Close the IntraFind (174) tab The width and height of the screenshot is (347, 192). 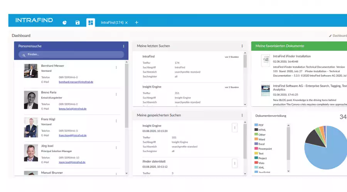[x=126, y=23]
